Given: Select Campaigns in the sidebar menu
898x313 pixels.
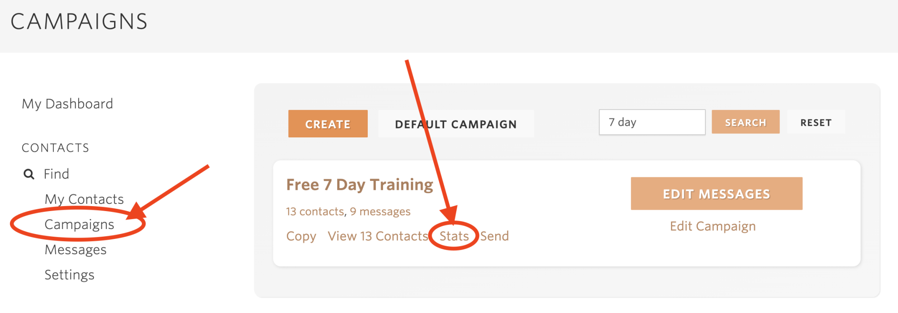Looking at the screenshot, I should (x=79, y=224).
